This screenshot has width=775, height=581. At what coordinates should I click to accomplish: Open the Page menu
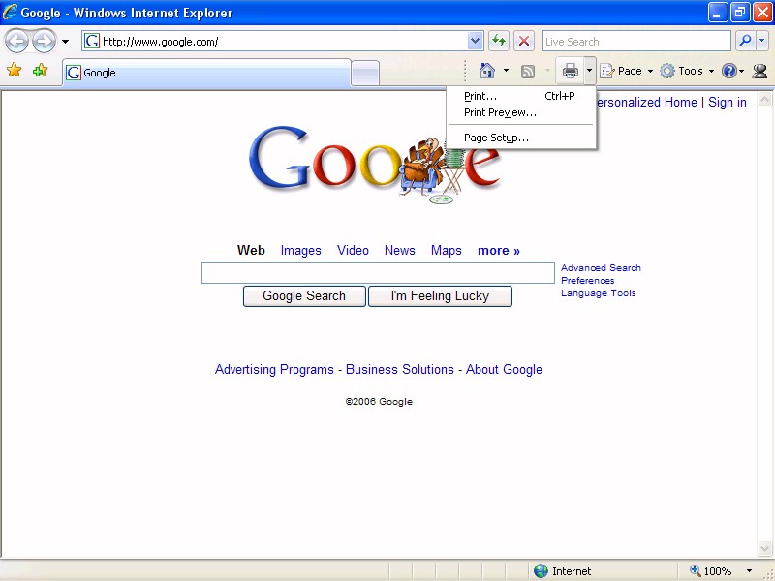pyautogui.click(x=627, y=71)
